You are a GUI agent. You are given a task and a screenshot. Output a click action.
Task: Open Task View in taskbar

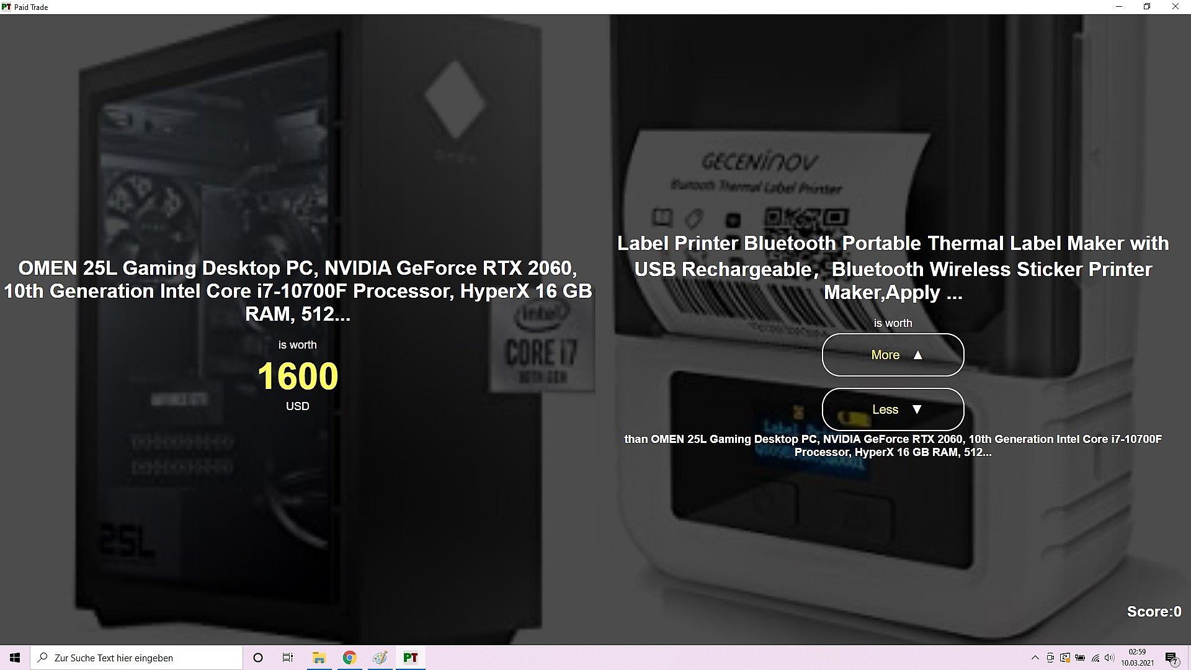(288, 658)
